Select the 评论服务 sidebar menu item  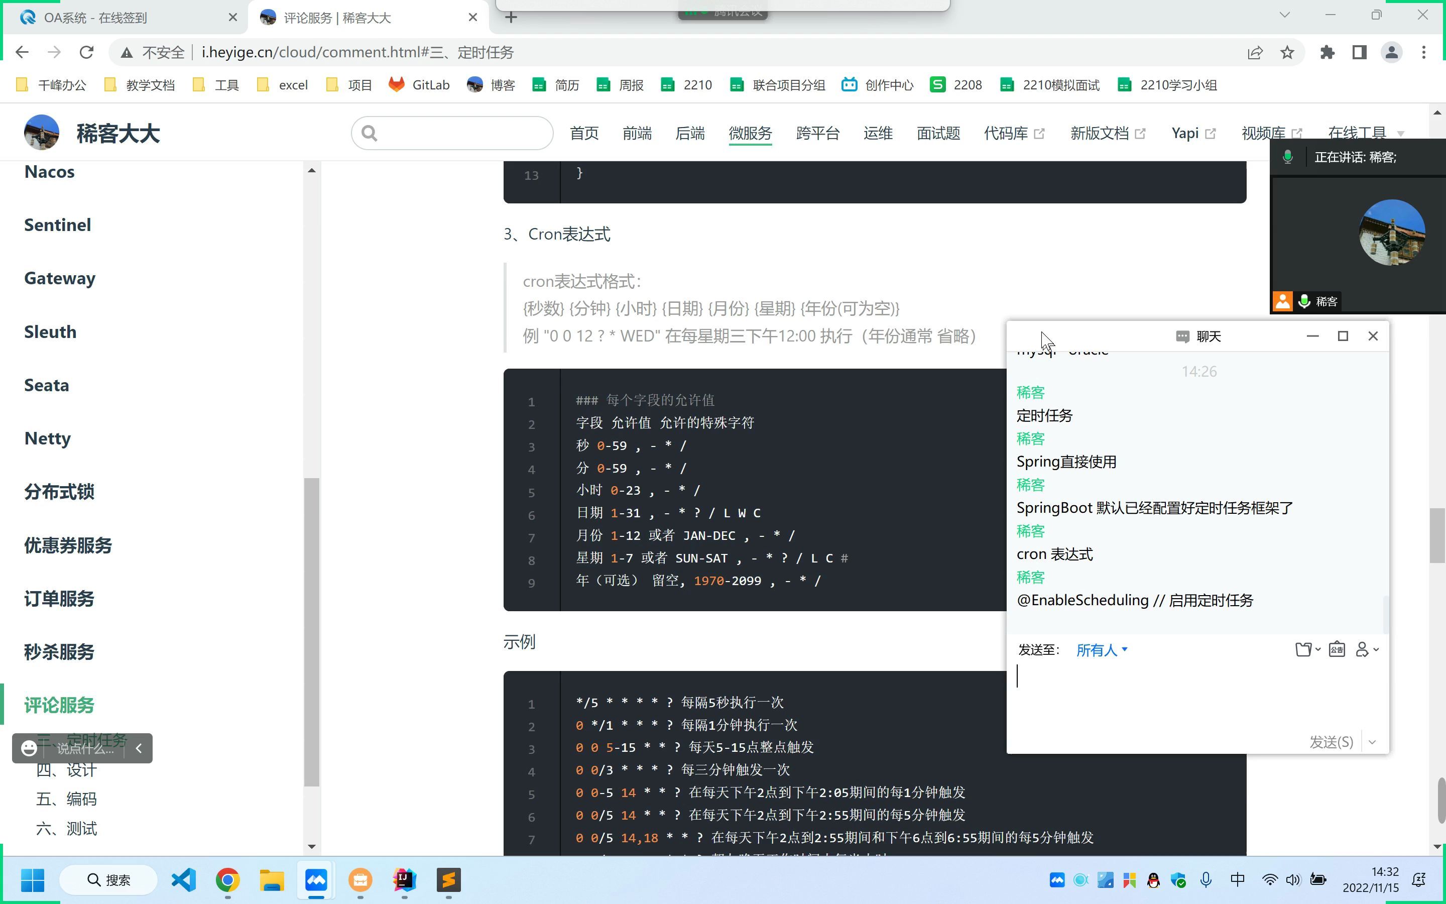(58, 704)
